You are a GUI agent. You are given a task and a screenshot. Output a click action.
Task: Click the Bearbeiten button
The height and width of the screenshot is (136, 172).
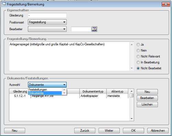[147, 98]
